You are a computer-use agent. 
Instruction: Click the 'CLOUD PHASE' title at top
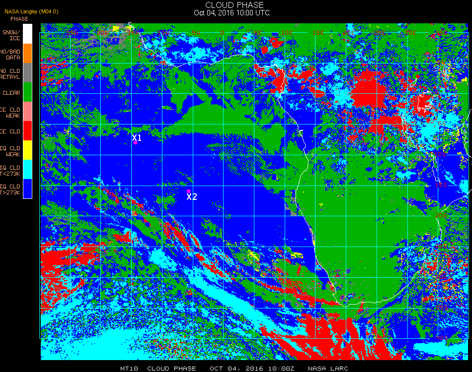tap(235, 5)
